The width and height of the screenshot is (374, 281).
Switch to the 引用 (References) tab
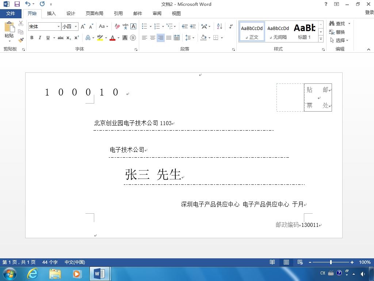coord(118,14)
